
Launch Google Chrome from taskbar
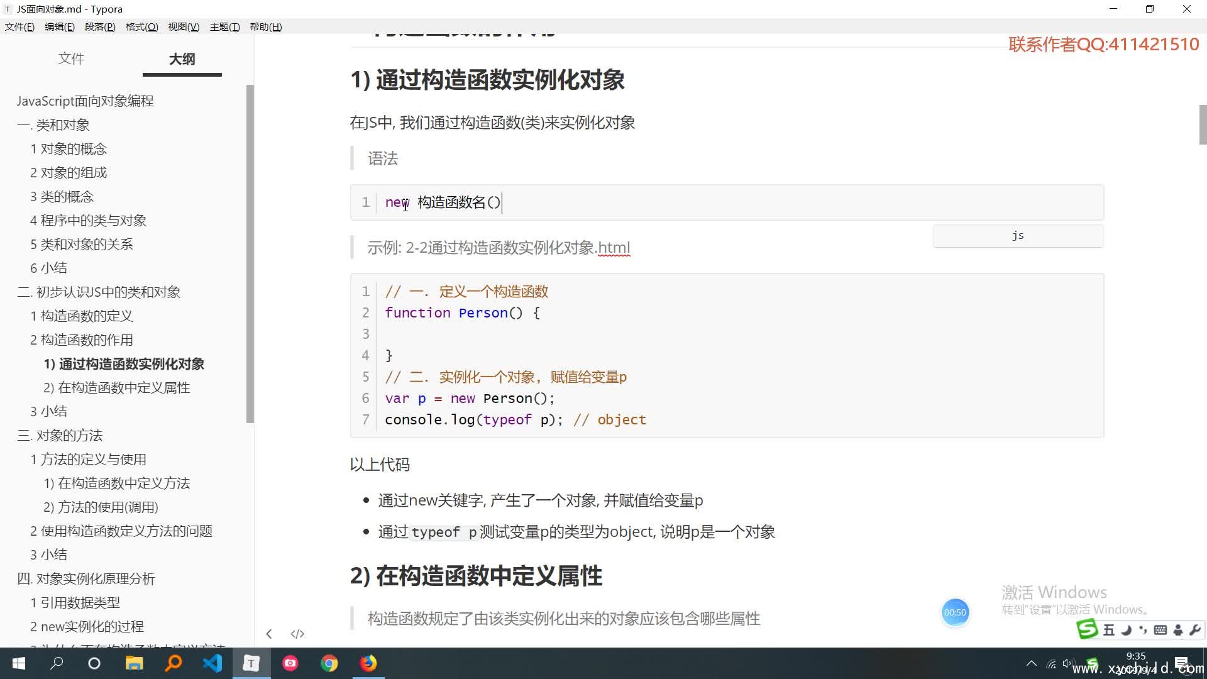(x=329, y=663)
